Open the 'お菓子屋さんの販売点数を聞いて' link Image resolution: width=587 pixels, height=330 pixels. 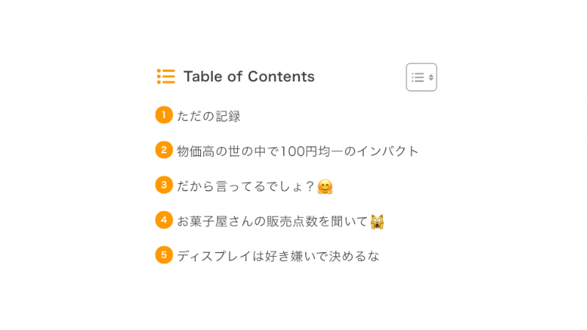click(272, 221)
